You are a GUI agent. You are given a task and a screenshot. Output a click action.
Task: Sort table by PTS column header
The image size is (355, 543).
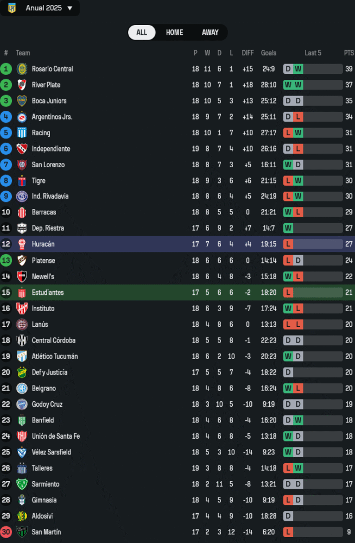coord(348,53)
